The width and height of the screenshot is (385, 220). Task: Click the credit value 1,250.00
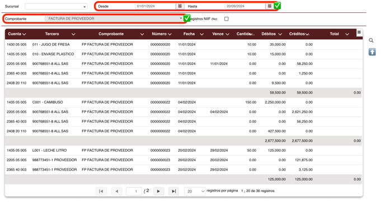[306, 73]
